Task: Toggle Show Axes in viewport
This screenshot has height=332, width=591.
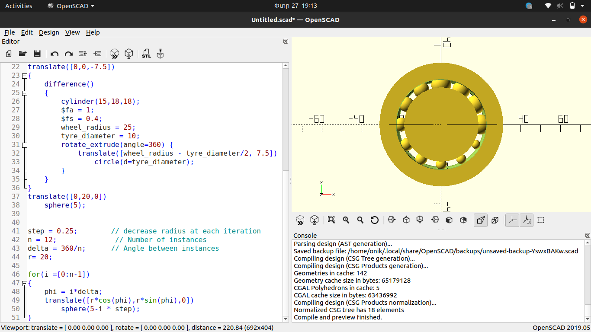Action: [512, 220]
